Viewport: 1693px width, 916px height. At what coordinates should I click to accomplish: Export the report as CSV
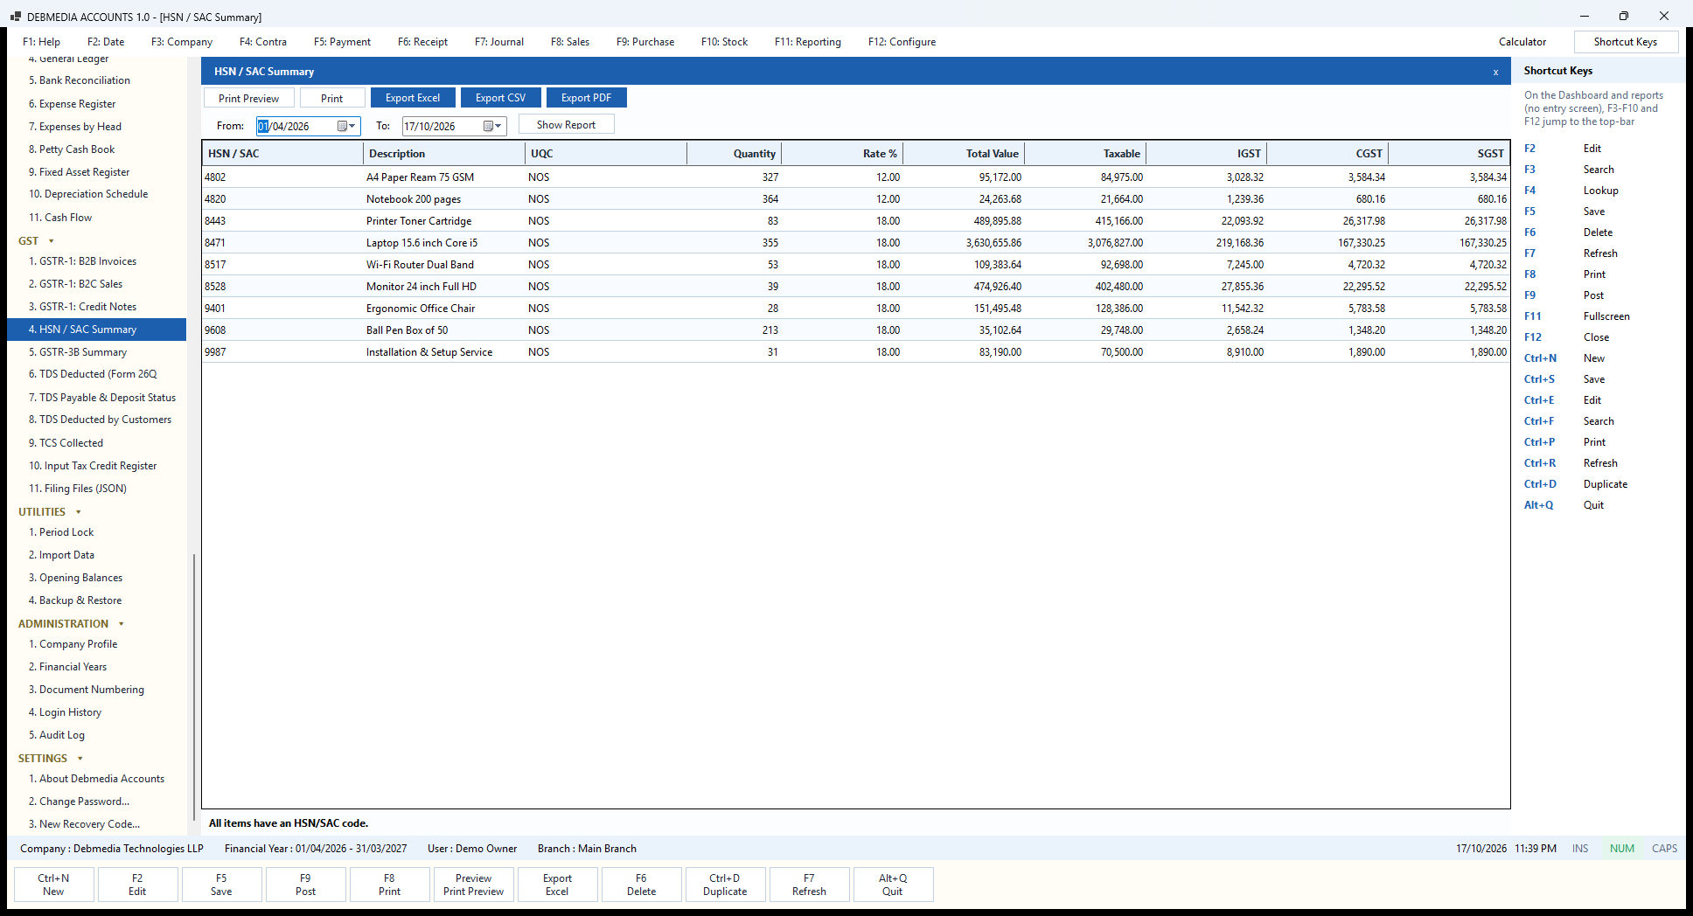[x=501, y=98]
